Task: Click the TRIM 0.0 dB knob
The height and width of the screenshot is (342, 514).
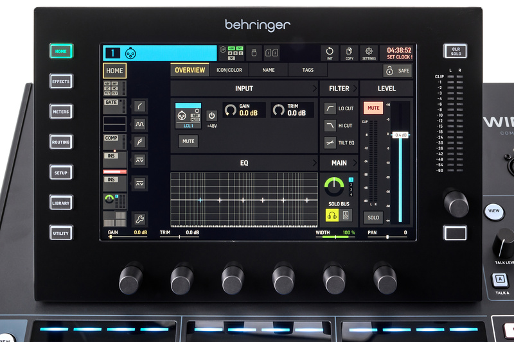Action: coord(279,110)
